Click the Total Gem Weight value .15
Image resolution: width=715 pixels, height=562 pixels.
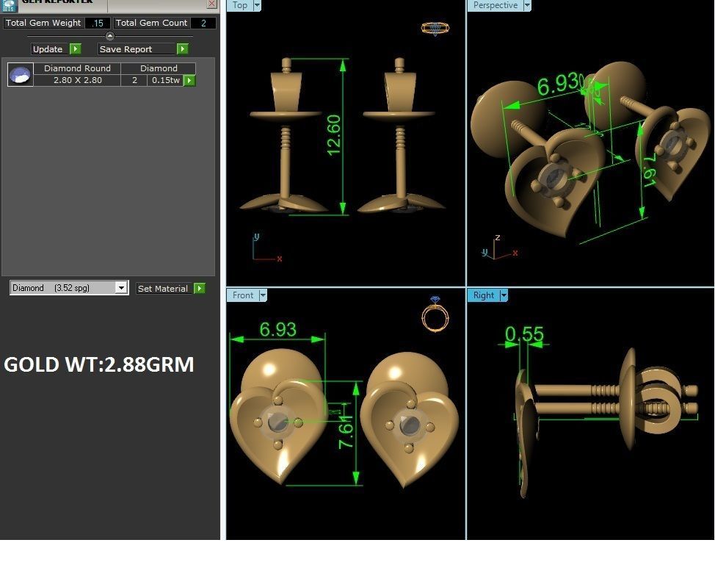(98, 23)
